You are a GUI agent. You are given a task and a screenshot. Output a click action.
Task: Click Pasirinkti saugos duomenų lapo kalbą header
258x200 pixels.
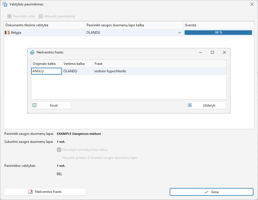134,25
